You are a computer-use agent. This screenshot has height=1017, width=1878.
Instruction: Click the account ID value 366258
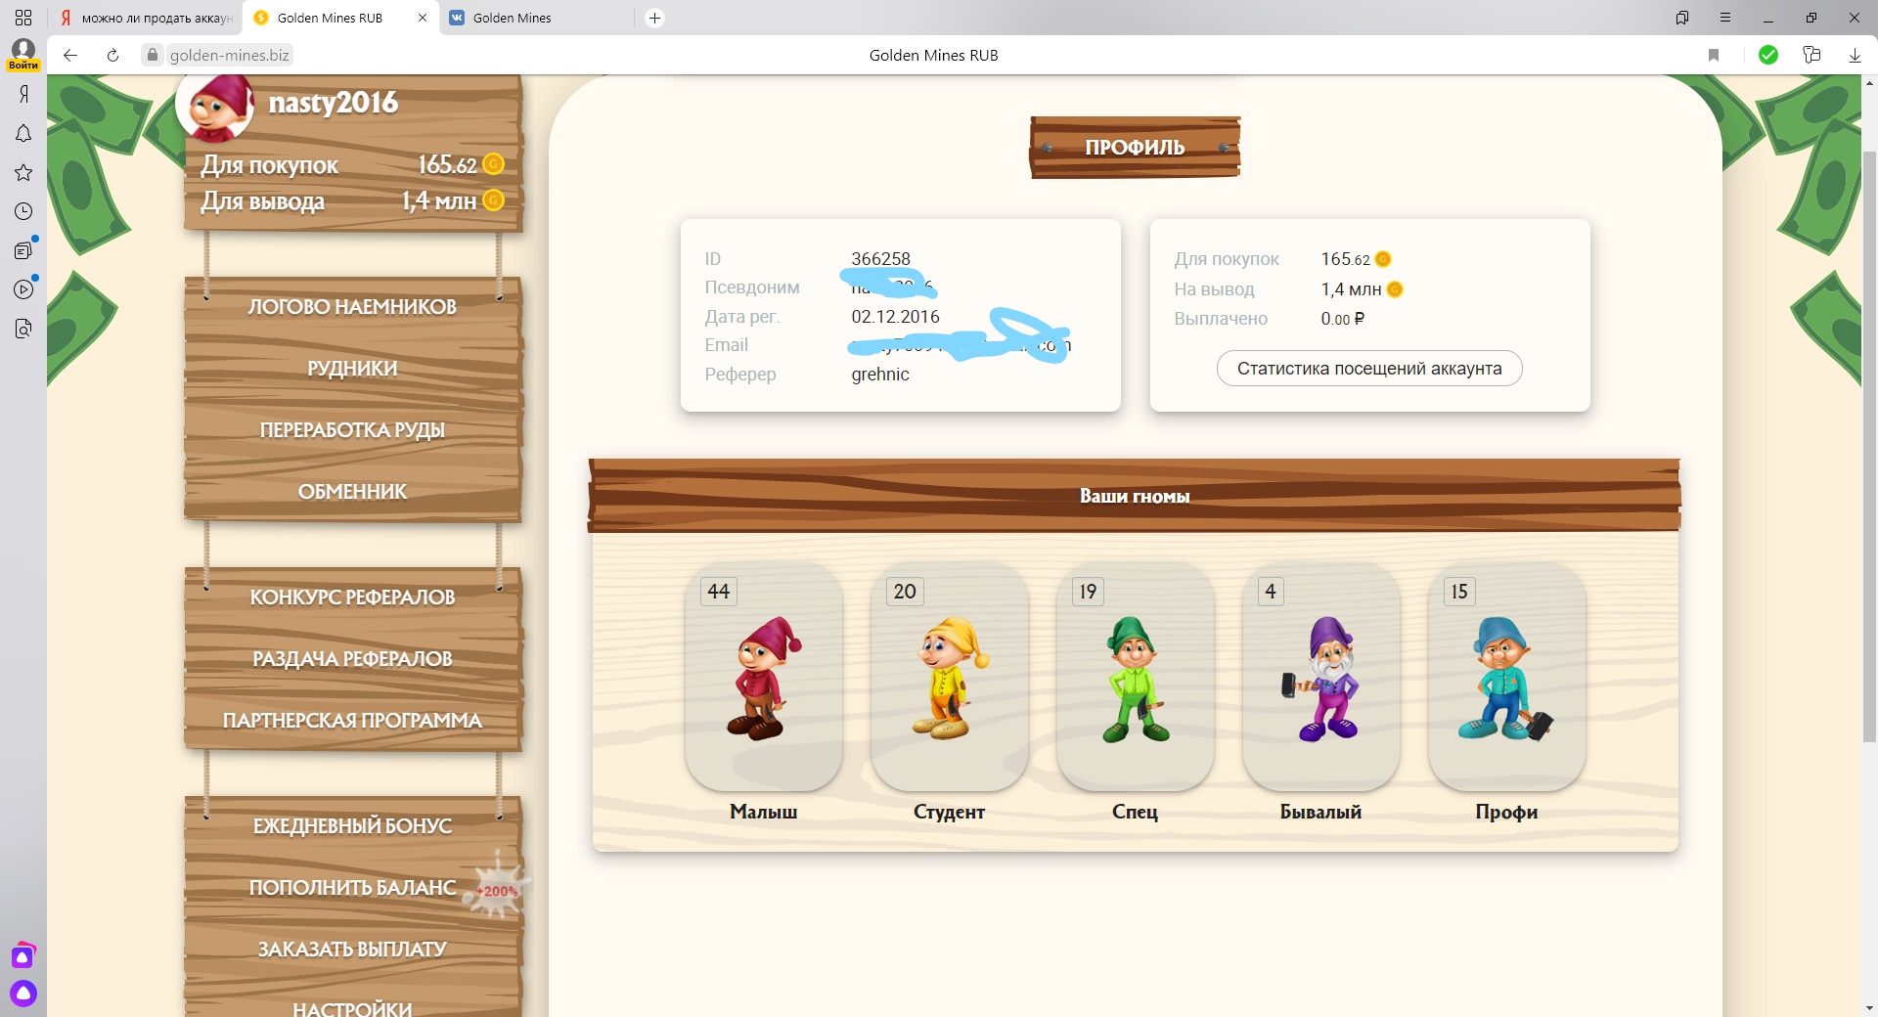coord(880,259)
